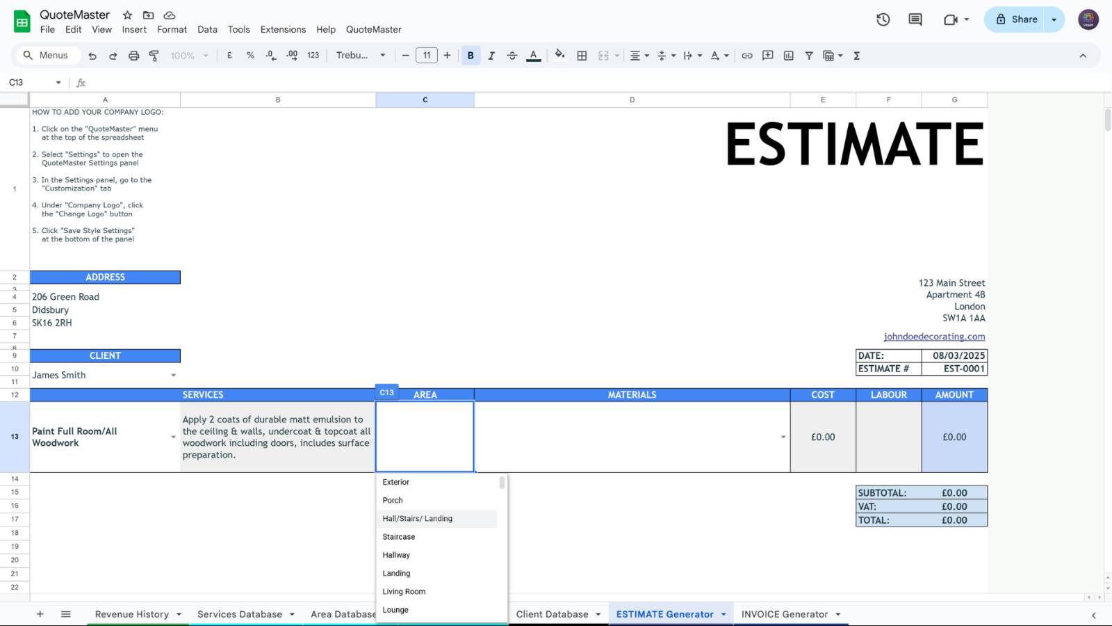Toggle italic formatting
Viewport: 1112px width, 626px height.
(491, 55)
